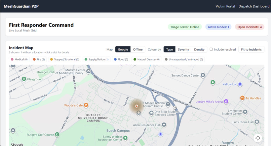Screen dimensions: 271x146
Task: Click the Kroeger Park map label
Action: [x=46, y=72]
